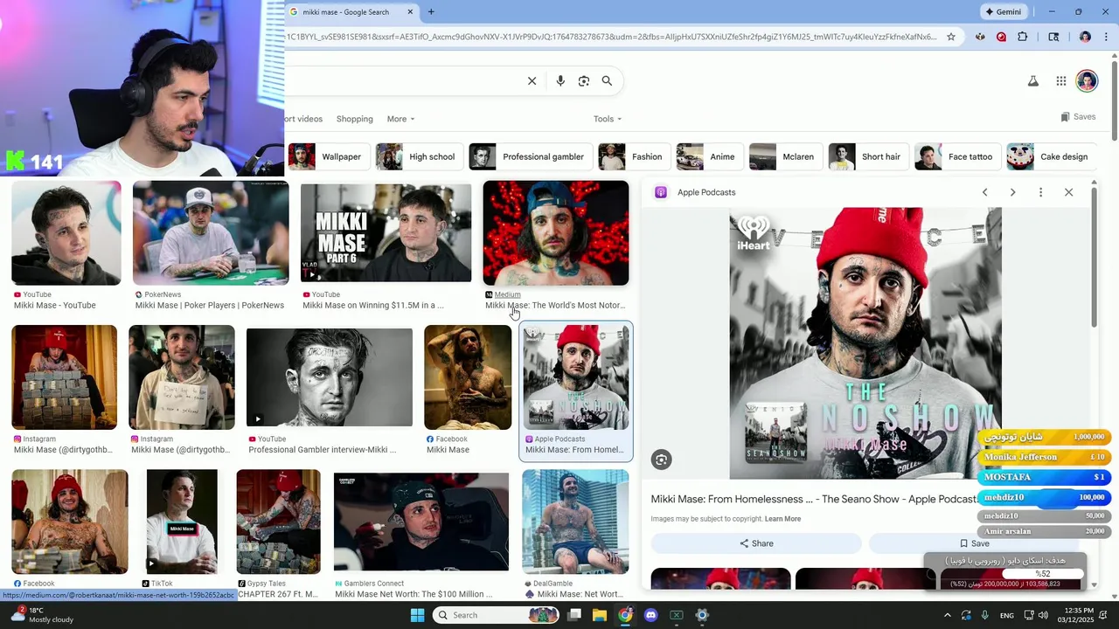Select the Face tattoo filter chip
This screenshot has width=1119, height=629.
coord(958,156)
